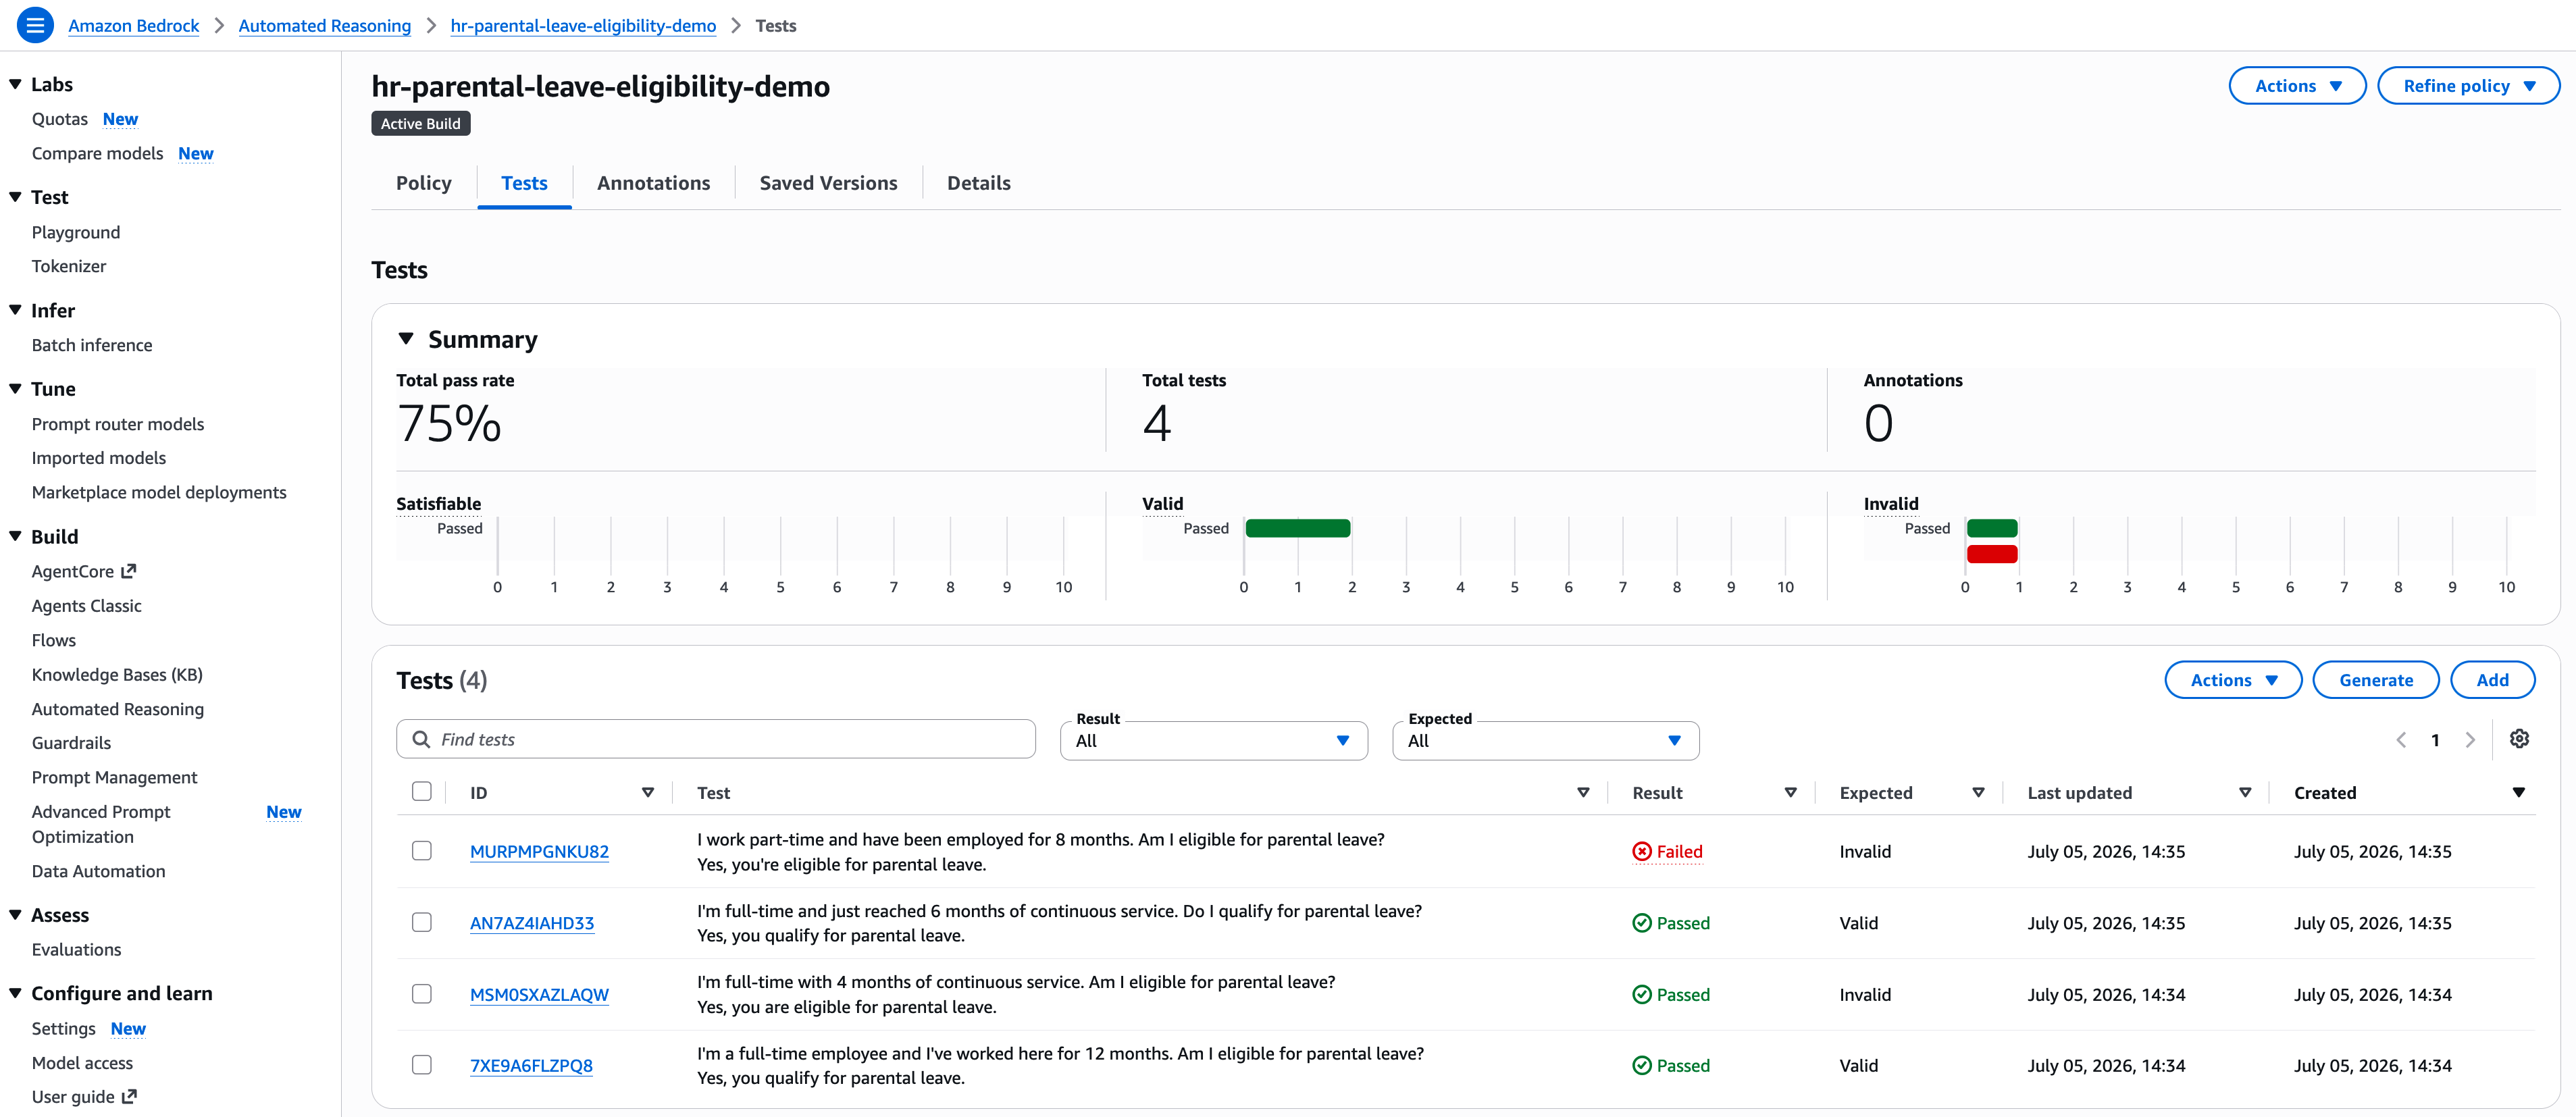Open the Result filter dropdown

[1213, 741]
